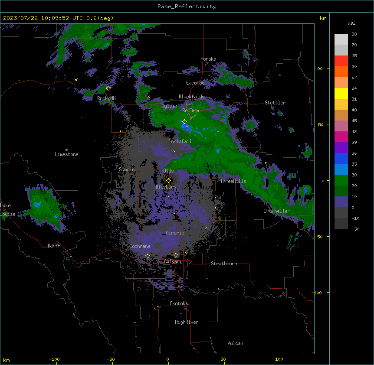Screen dimensions: 374x365
Task: Click the 50 tick on bottom axis
Action: click(x=223, y=359)
